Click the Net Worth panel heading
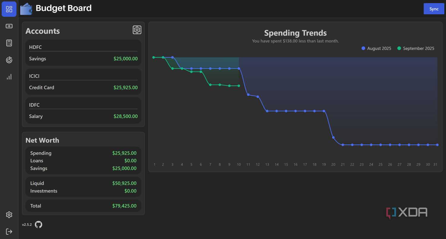The height and width of the screenshot is (239, 446). tap(42, 140)
